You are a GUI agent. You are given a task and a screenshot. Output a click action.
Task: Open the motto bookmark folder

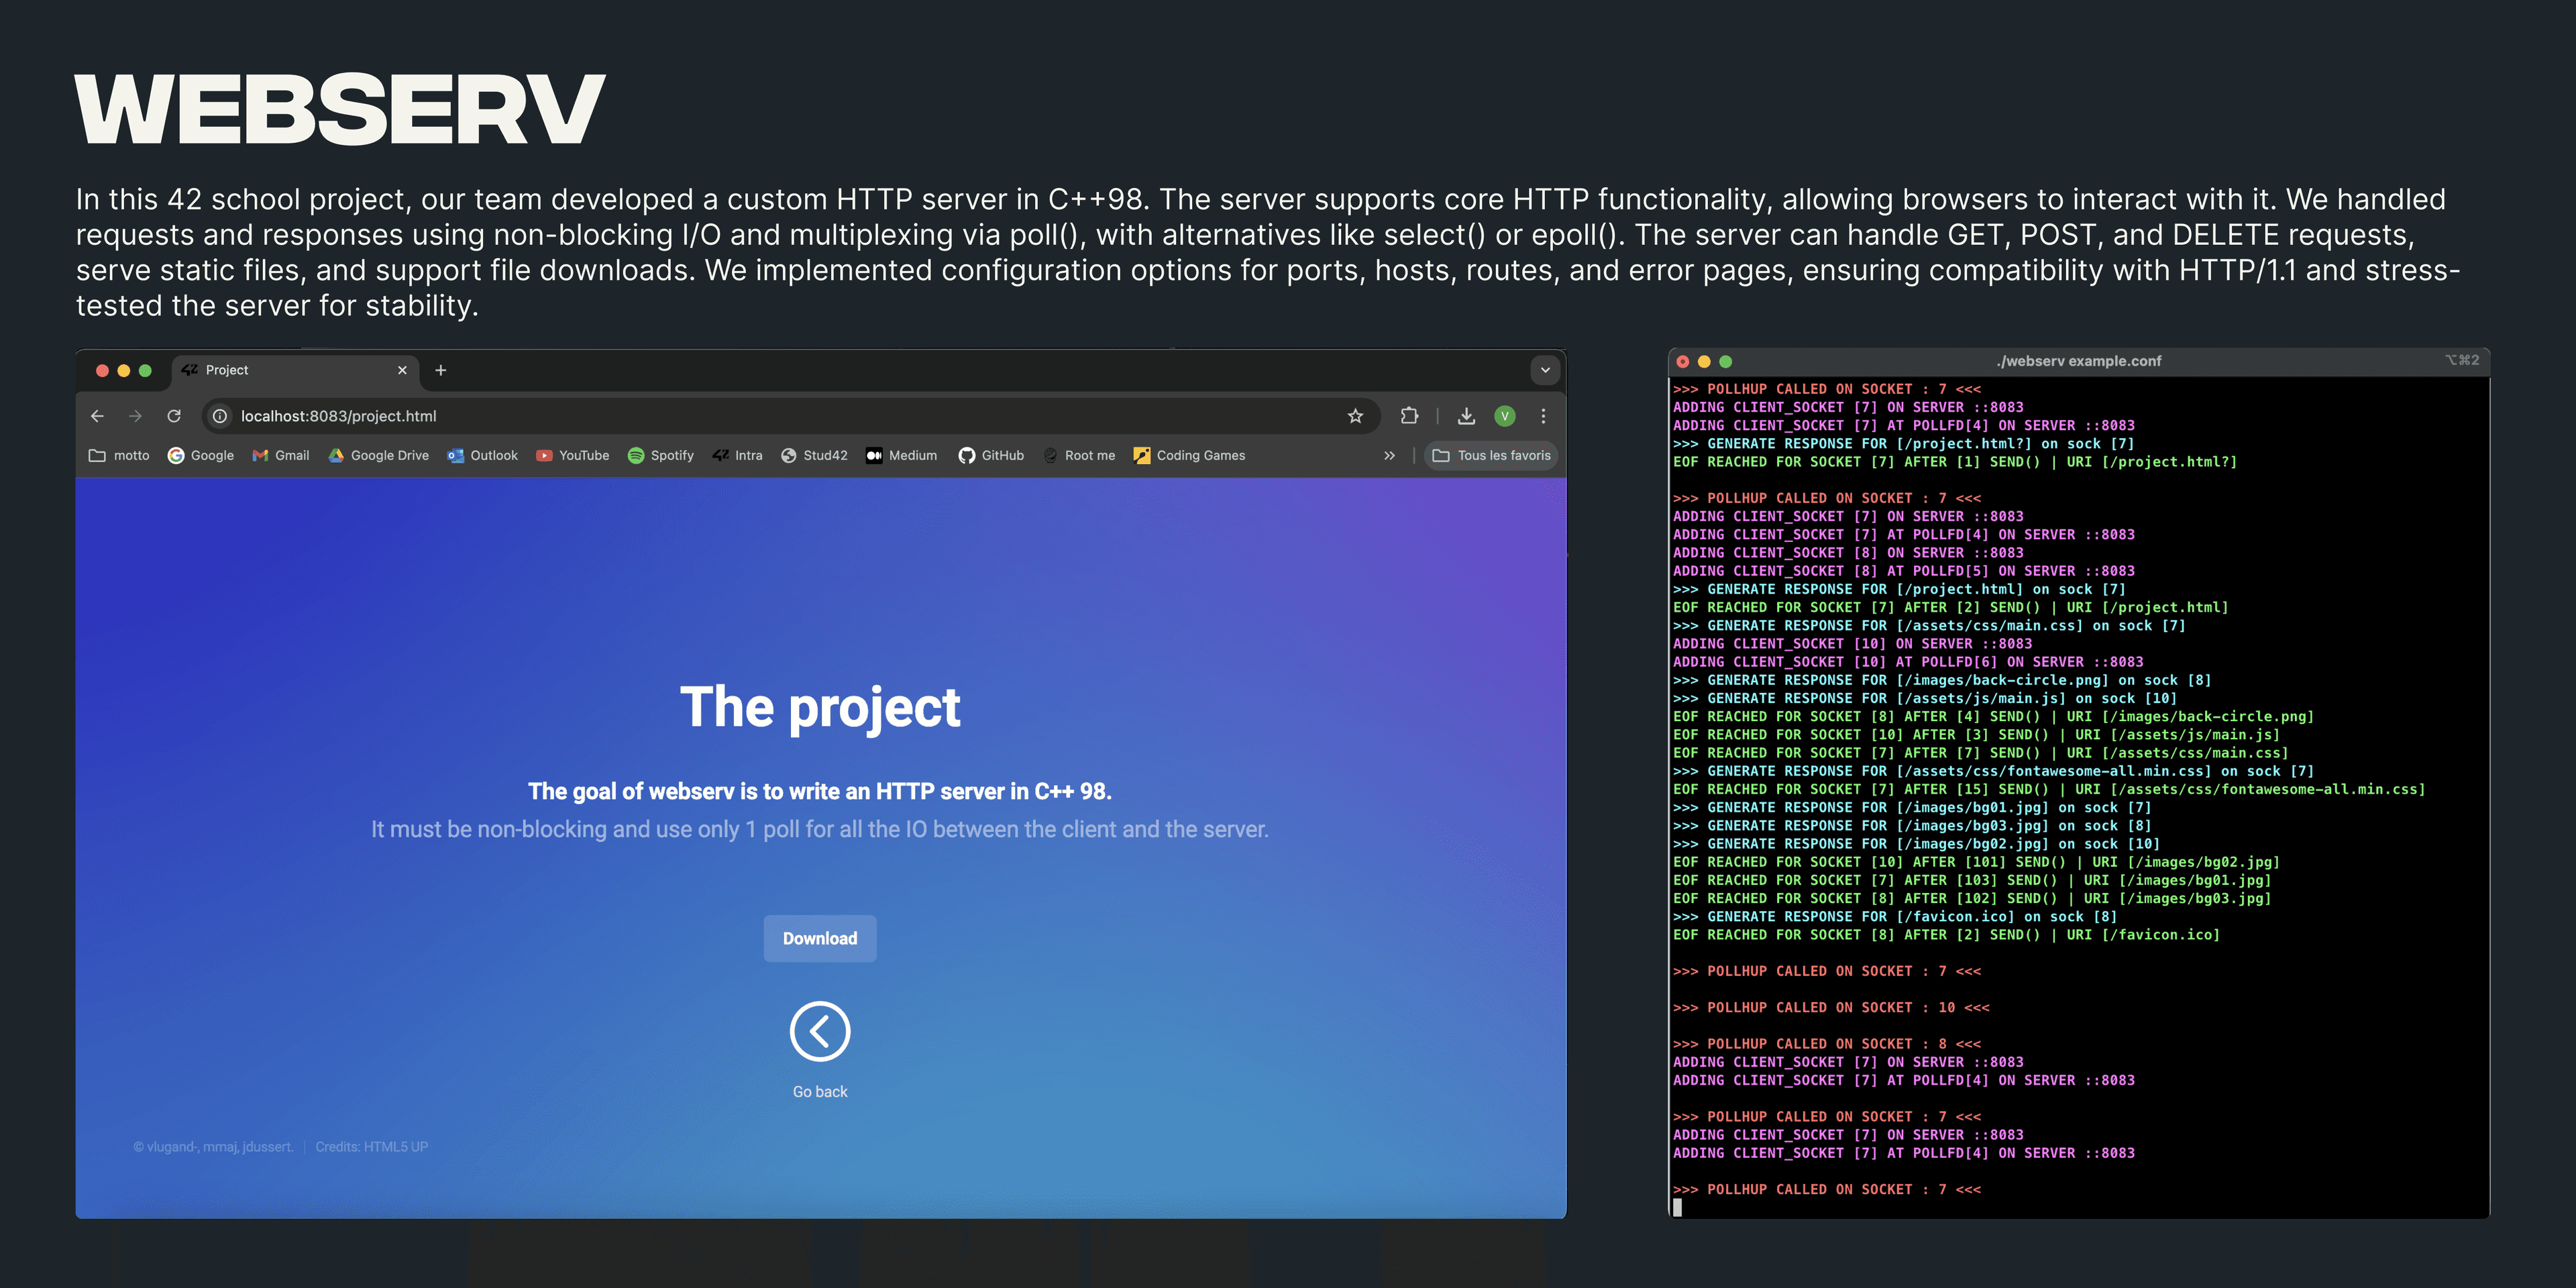(x=119, y=455)
